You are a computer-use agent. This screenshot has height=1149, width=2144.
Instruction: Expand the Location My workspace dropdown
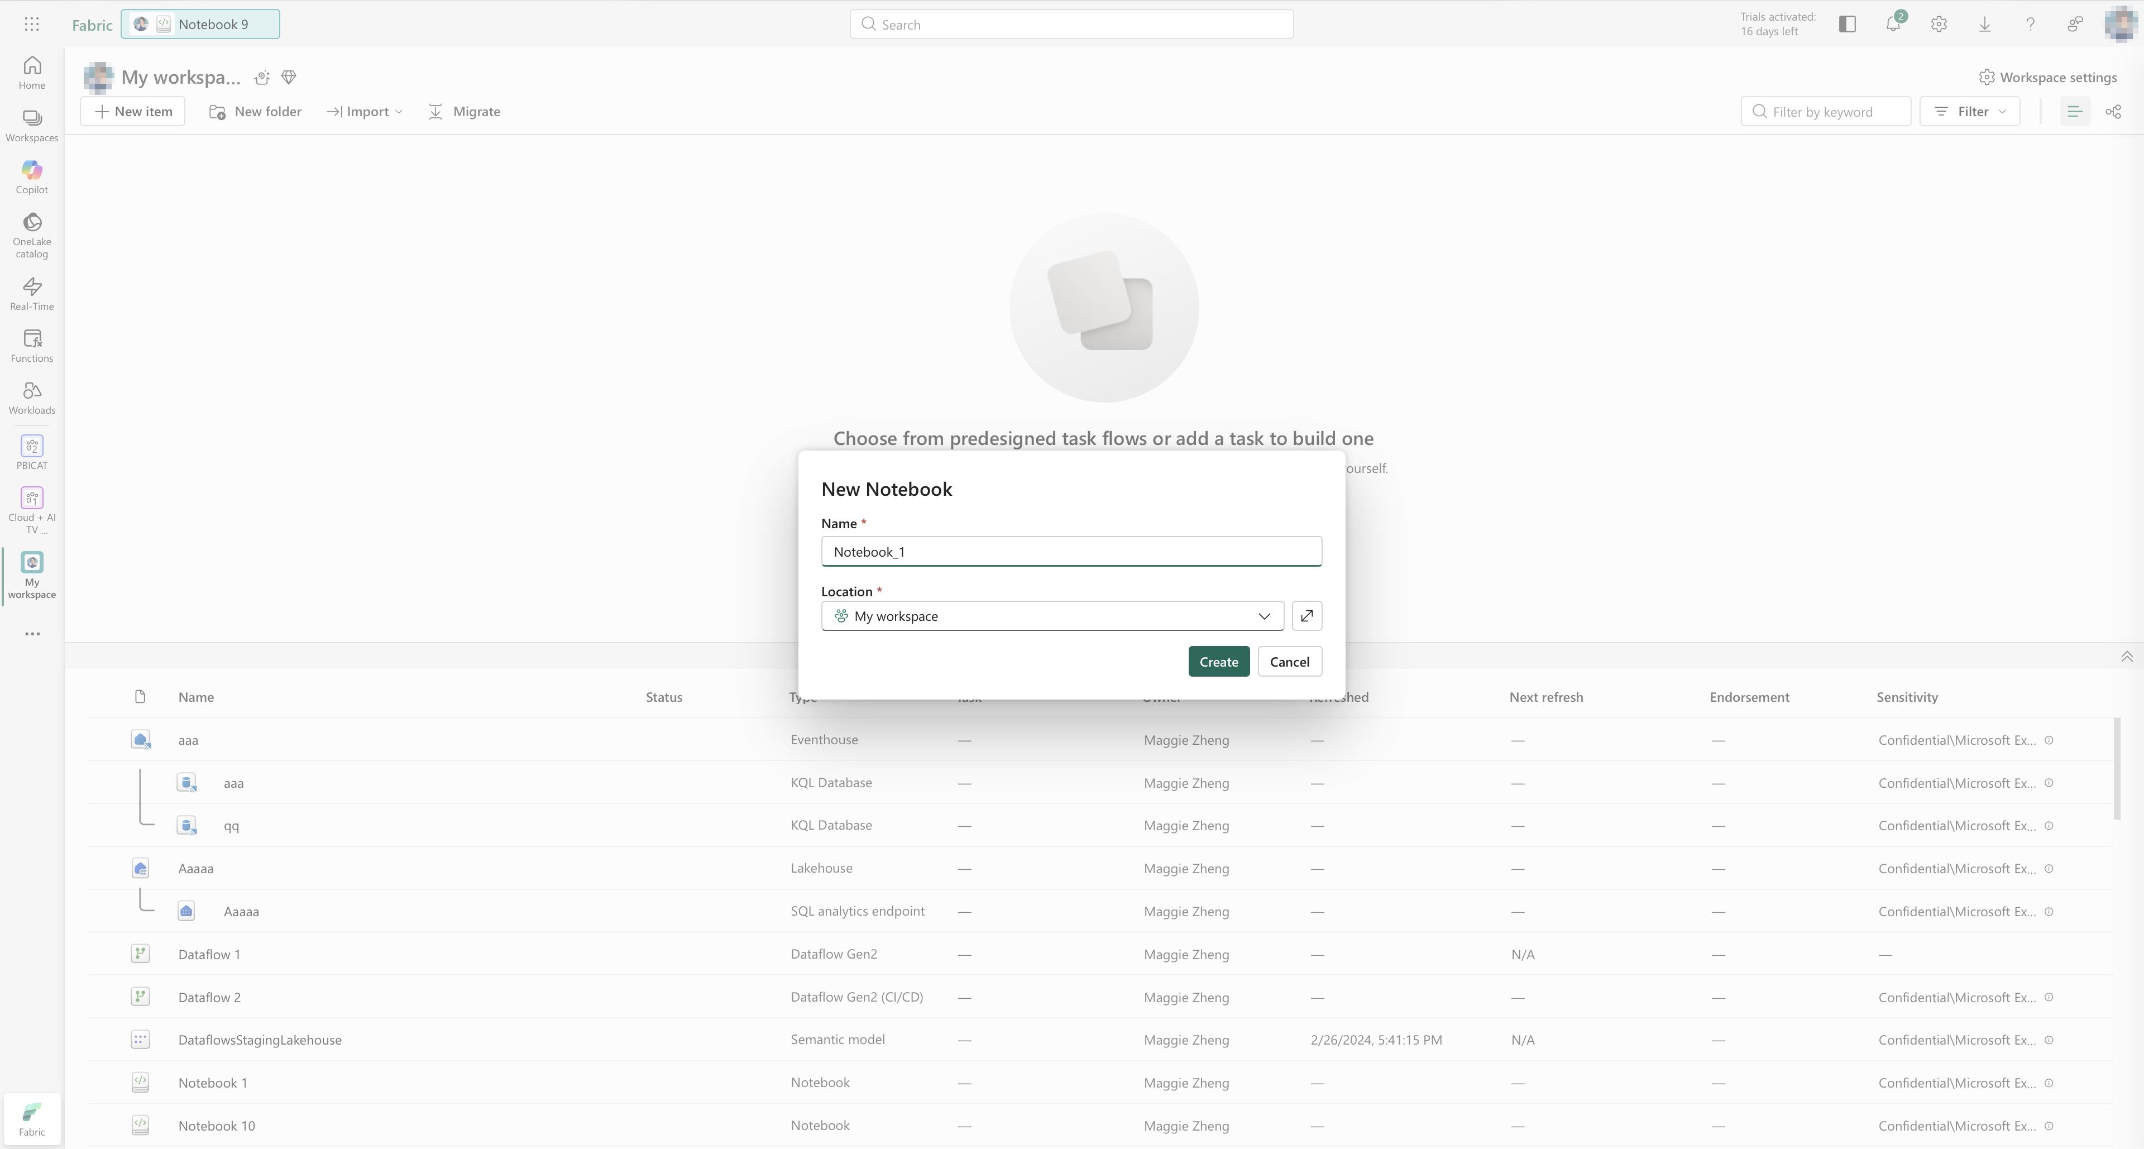[x=1052, y=616]
